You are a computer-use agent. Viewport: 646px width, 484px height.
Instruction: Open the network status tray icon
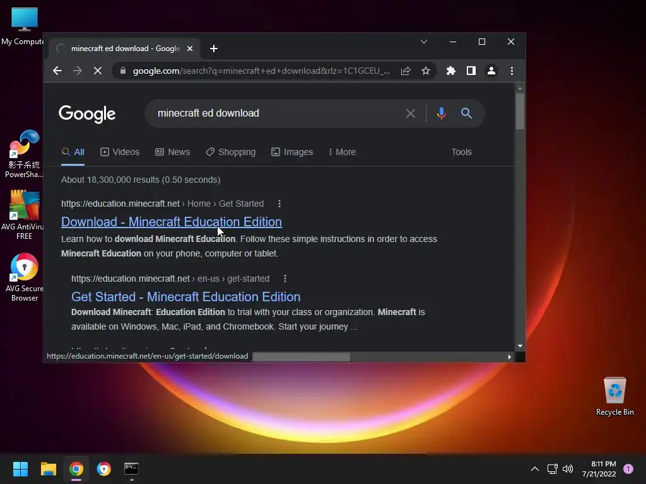point(552,469)
